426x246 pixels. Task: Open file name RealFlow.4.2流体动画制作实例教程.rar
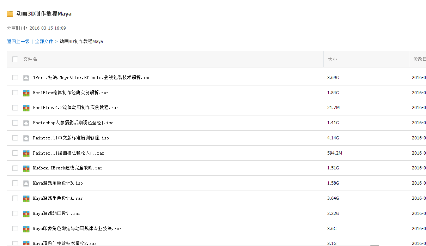click(76, 108)
